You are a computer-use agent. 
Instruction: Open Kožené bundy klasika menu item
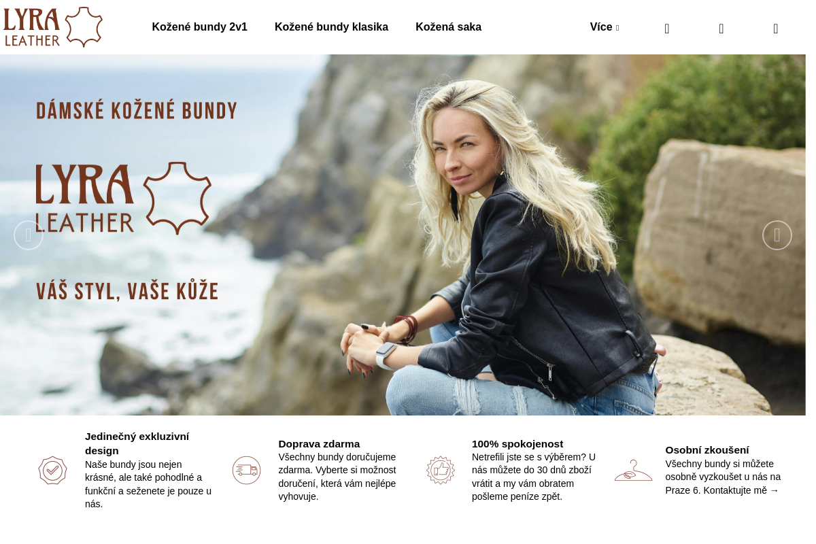point(332,27)
